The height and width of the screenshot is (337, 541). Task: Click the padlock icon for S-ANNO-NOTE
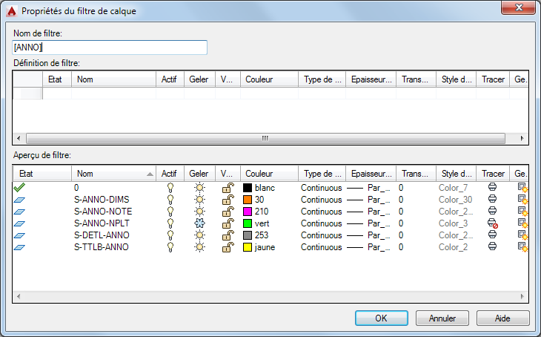[228, 212]
